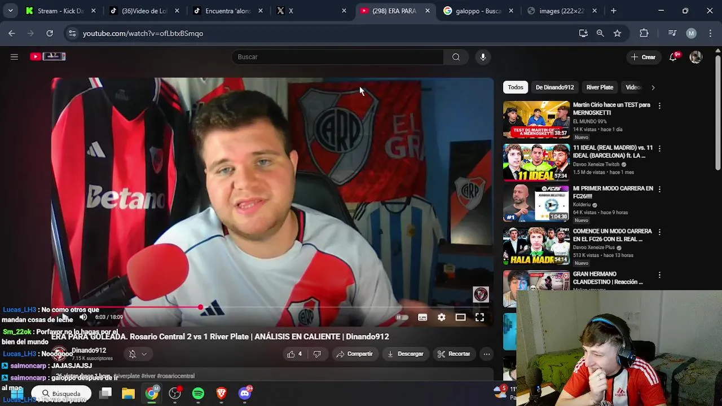Open the YouTube hamburger guide menu
Image resolution: width=722 pixels, height=406 pixels.
click(14, 56)
